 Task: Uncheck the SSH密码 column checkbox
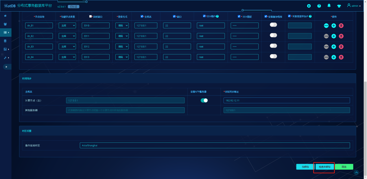(x=239, y=16)
